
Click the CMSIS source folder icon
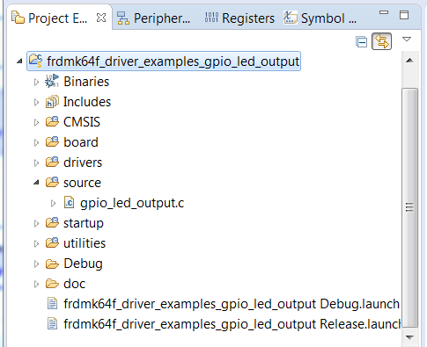point(52,121)
